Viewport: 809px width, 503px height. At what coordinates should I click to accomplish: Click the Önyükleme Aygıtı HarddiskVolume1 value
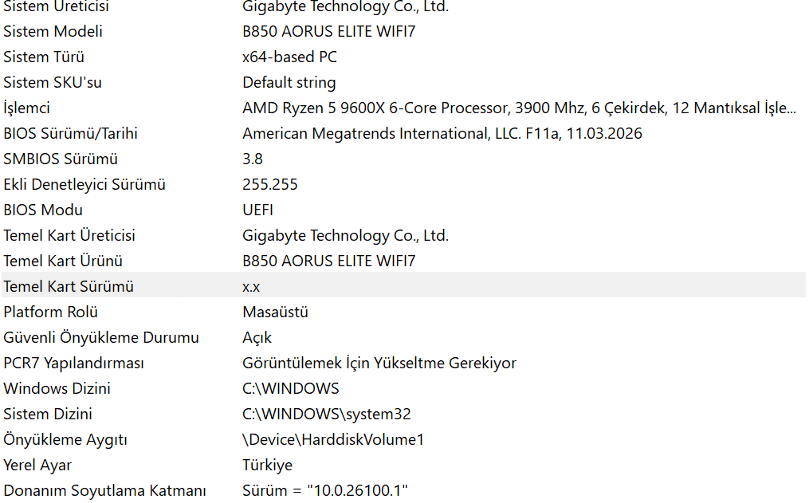333,439
